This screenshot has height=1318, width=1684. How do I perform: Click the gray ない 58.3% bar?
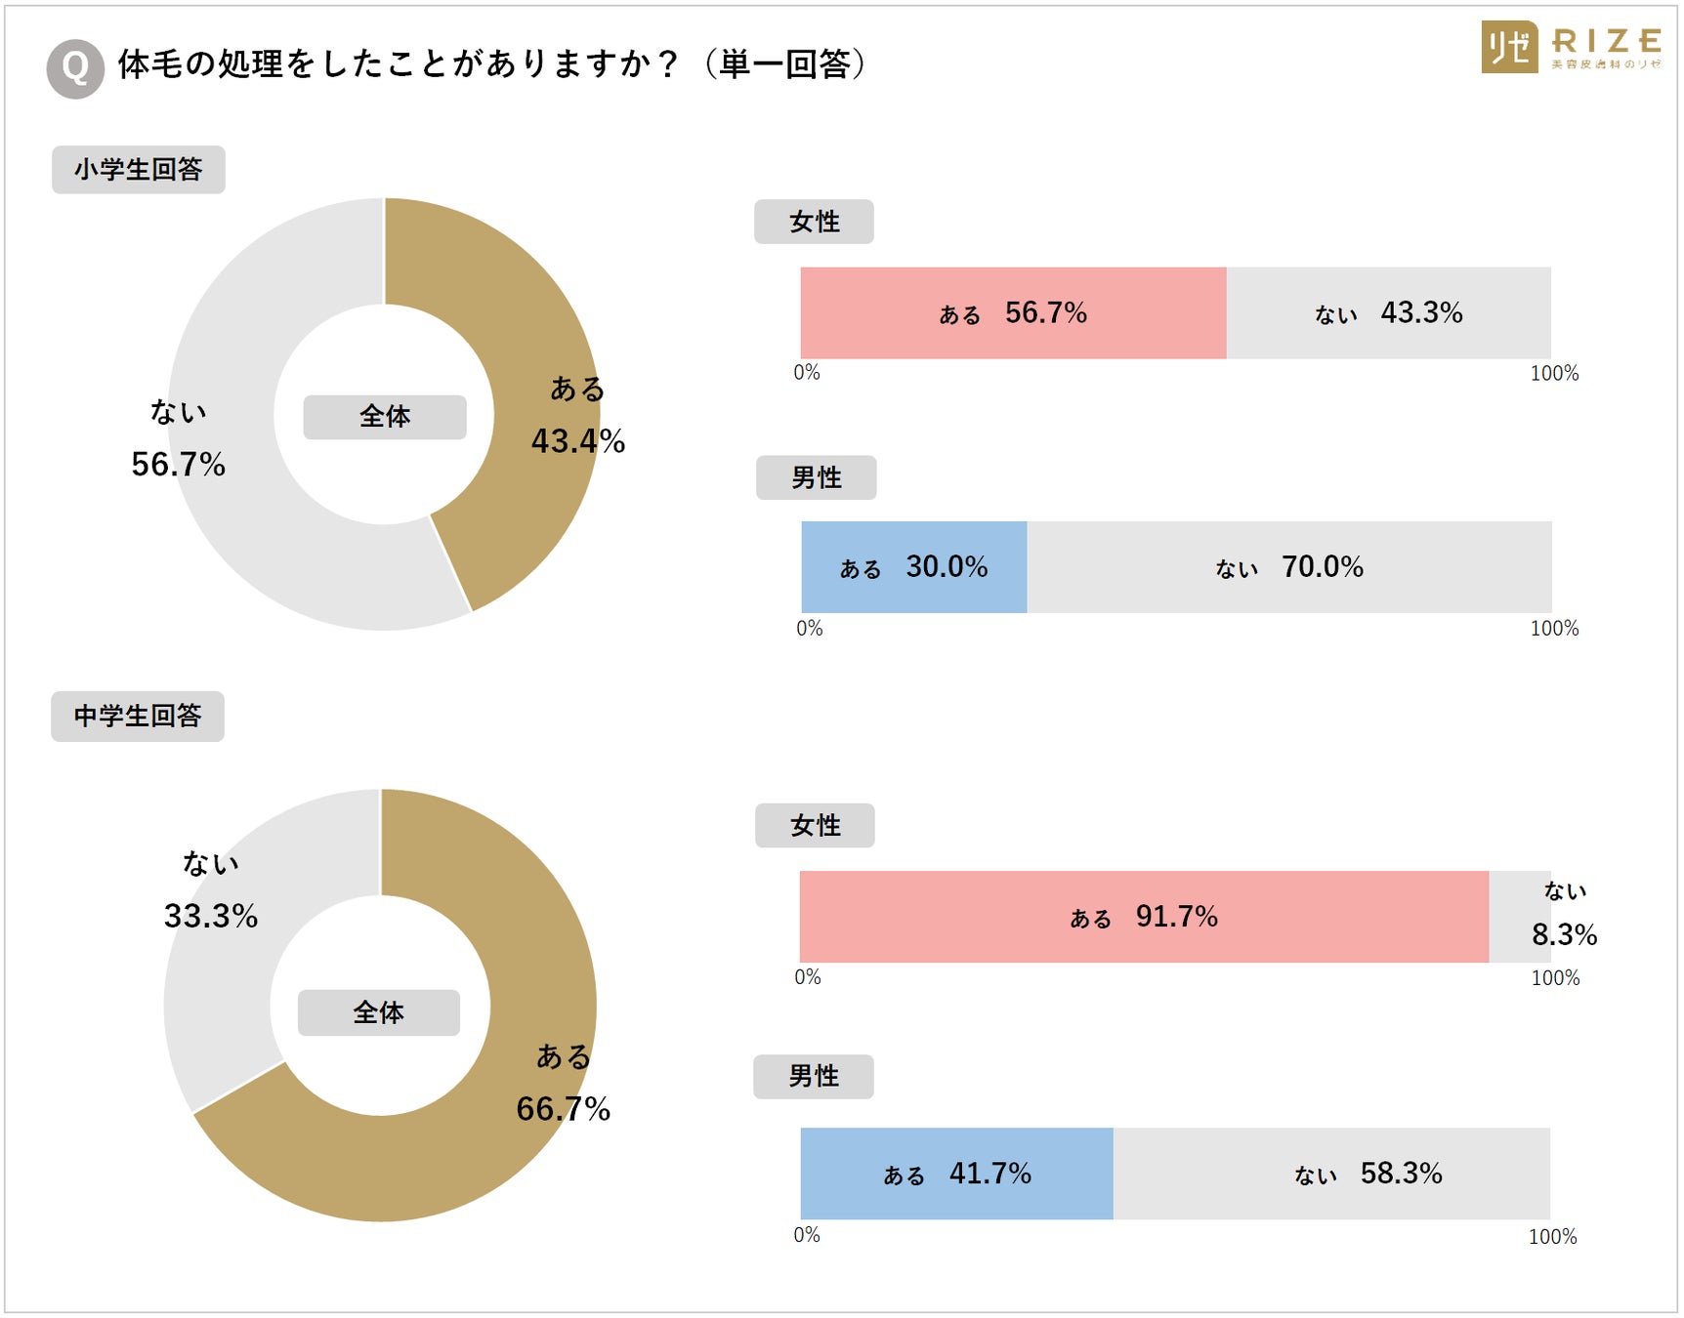(1332, 1174)
